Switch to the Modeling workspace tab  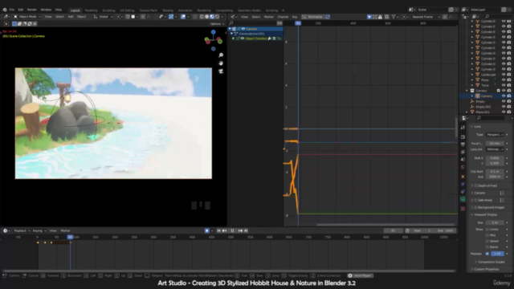[x=91, y=10]
